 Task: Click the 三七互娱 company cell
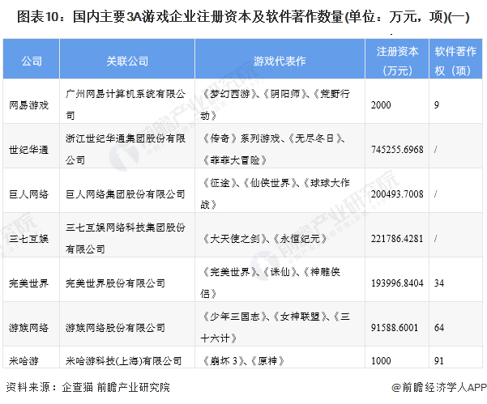[32, 235]
